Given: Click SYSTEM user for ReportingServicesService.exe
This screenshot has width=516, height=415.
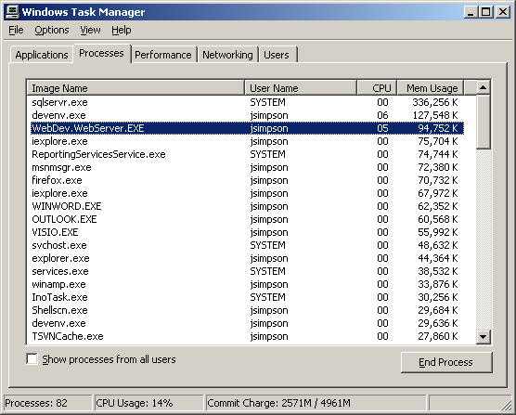Looking at the screenshot, I should click(267, 154).
